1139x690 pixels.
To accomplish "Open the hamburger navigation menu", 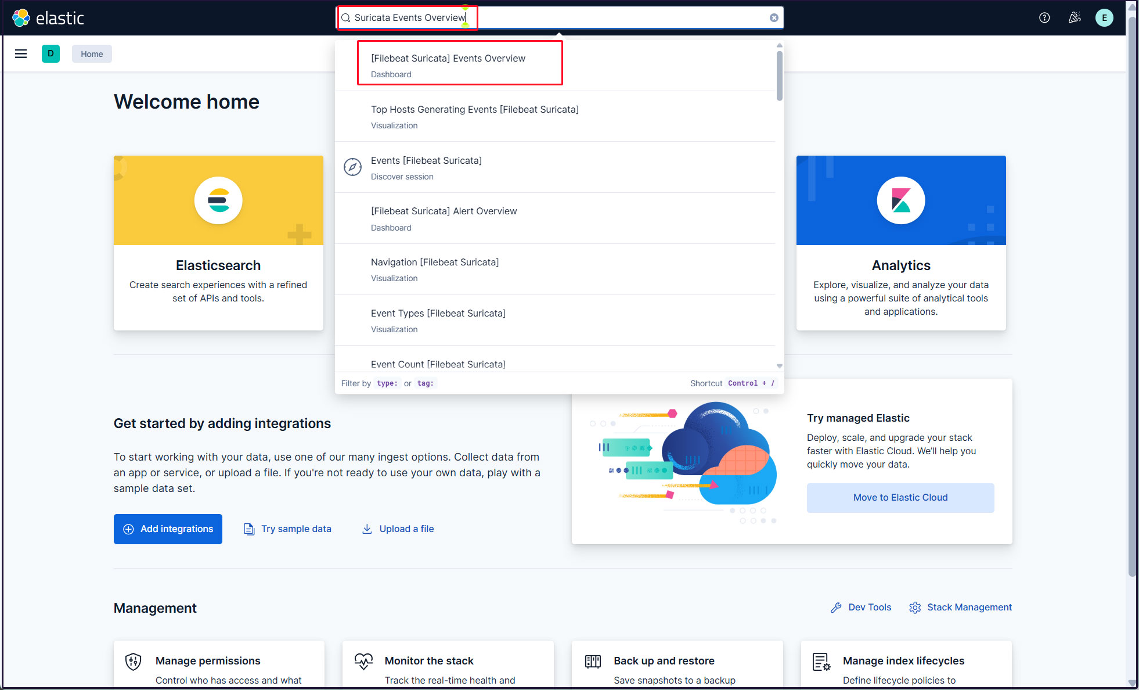I will [21, 54].
